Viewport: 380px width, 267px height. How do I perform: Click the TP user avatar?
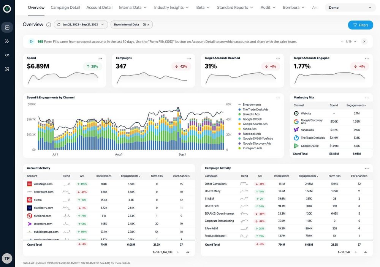[7, 258]
